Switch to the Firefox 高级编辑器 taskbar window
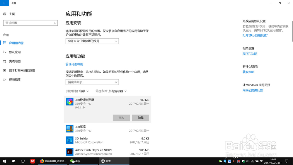This screenshot has height=165, width=293. coord(53,161)
